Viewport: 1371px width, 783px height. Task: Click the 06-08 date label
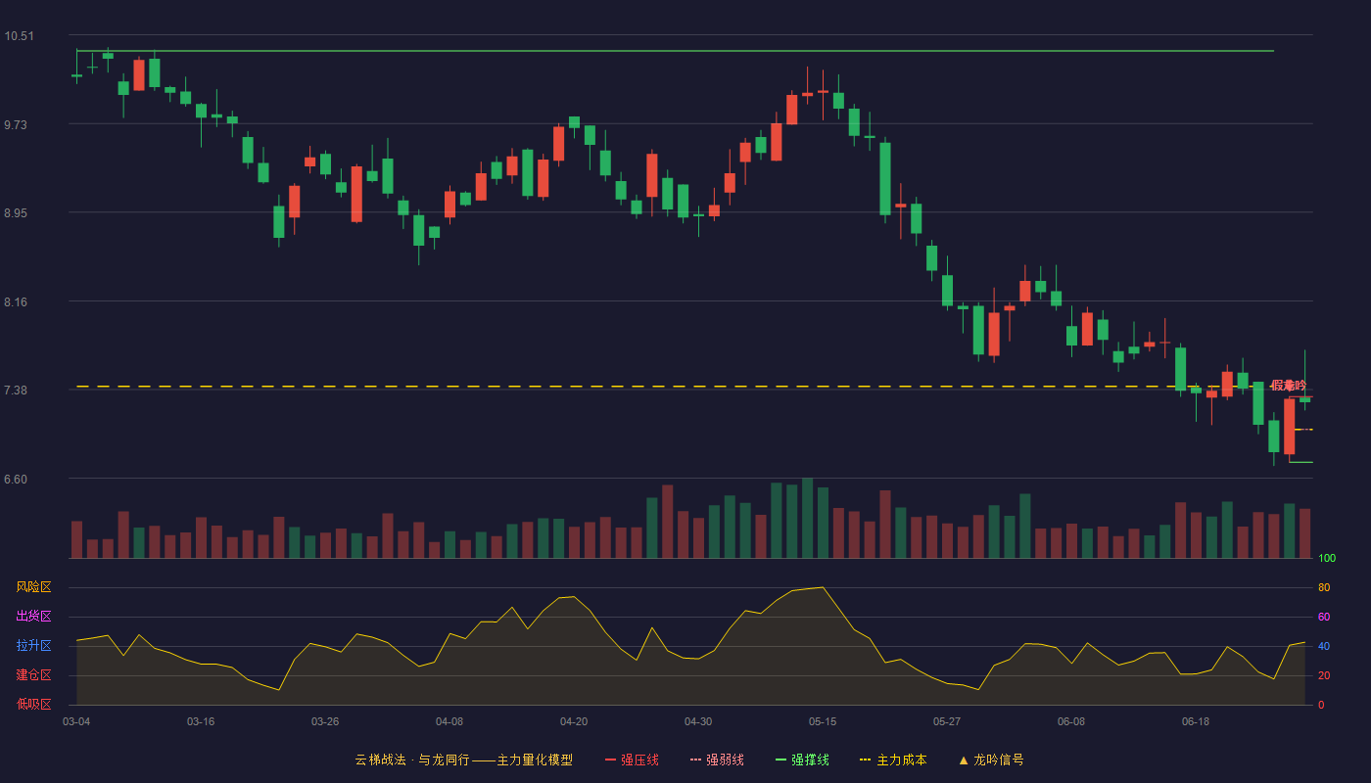point(1071,721)
